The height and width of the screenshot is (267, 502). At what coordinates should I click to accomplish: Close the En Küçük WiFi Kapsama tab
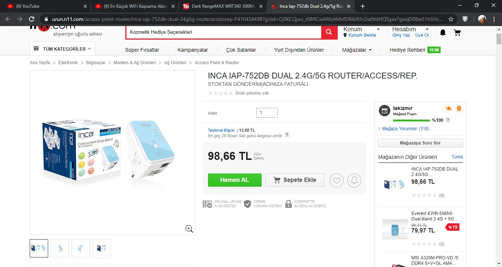173,6
